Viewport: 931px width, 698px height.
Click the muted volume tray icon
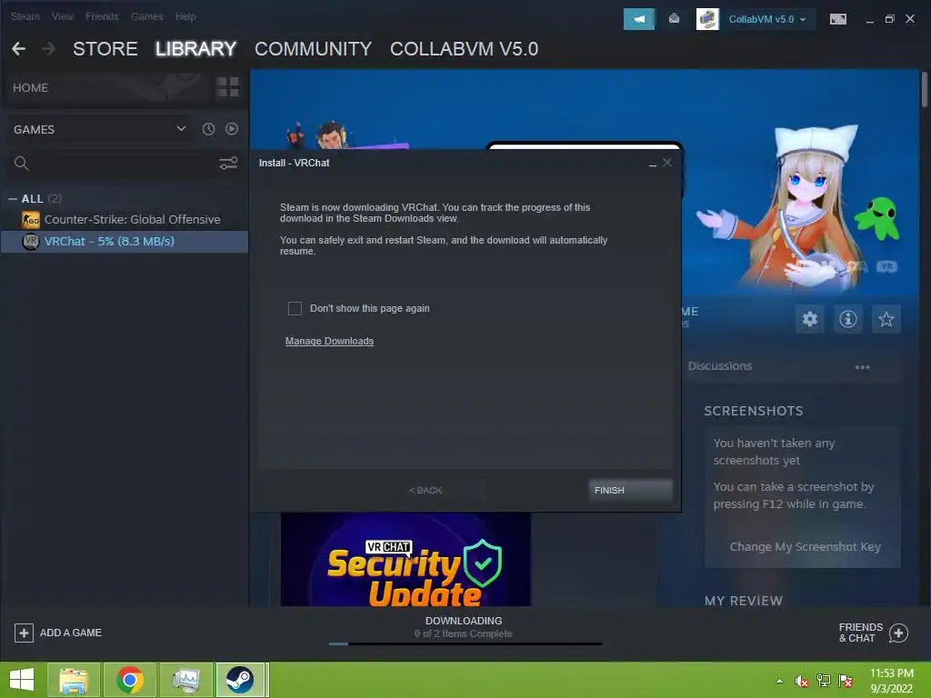(x=801, y=681)
